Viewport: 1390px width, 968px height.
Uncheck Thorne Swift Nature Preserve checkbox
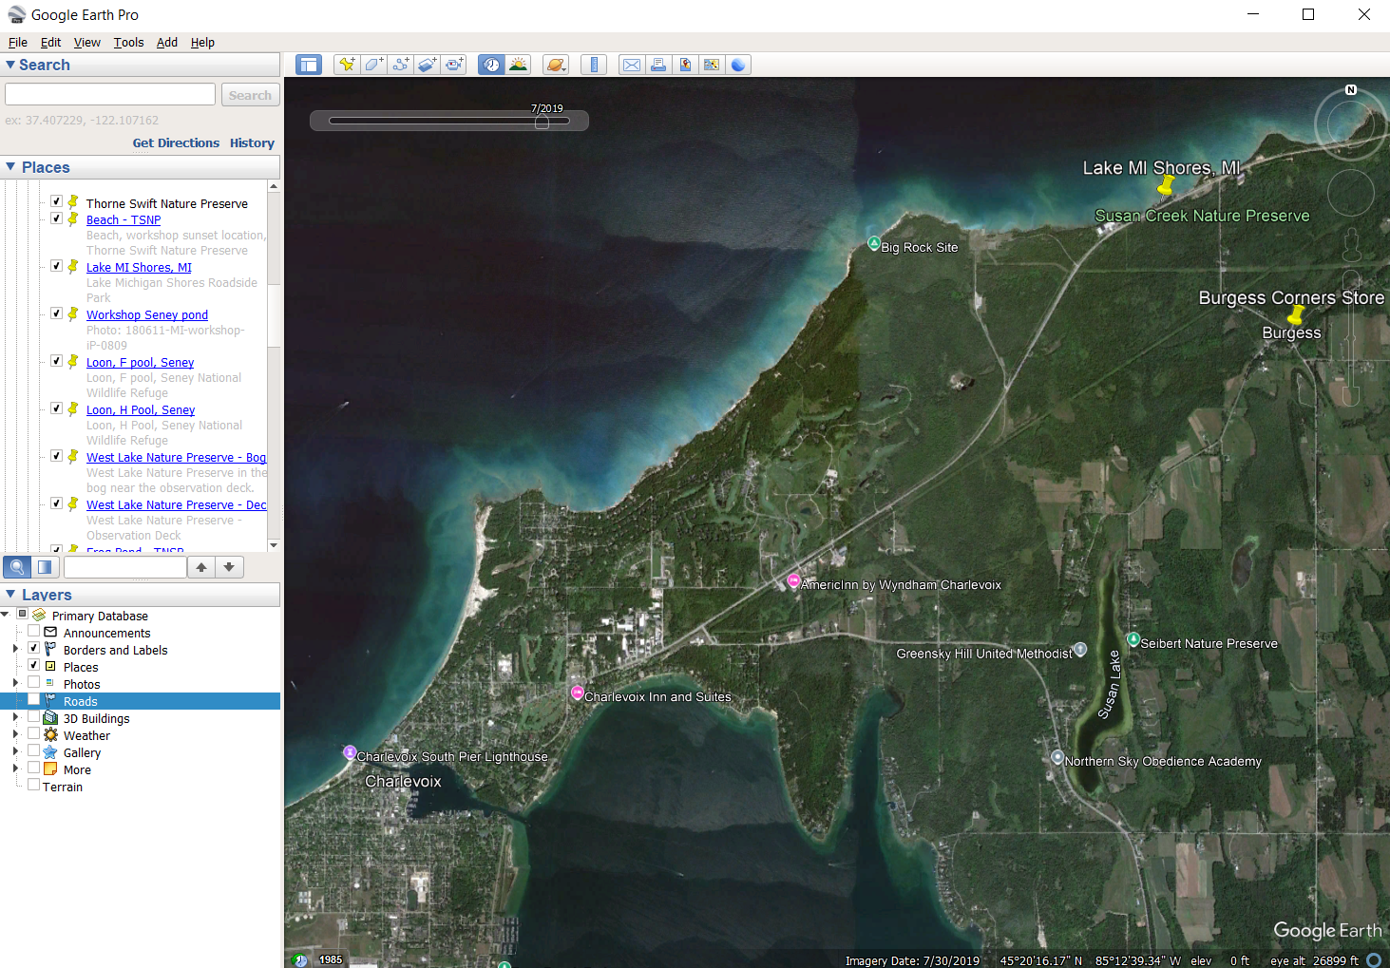(56, 201)
